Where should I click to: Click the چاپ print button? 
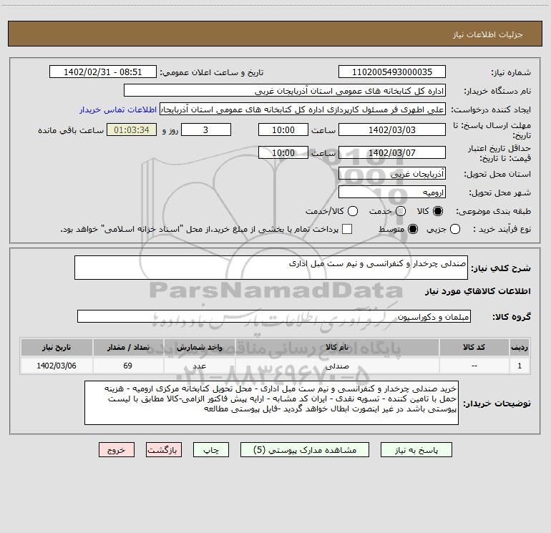point(211,450)
